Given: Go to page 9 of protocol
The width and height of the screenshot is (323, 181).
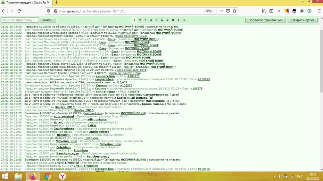Looking at the screenshot, I should click(179, 20).
